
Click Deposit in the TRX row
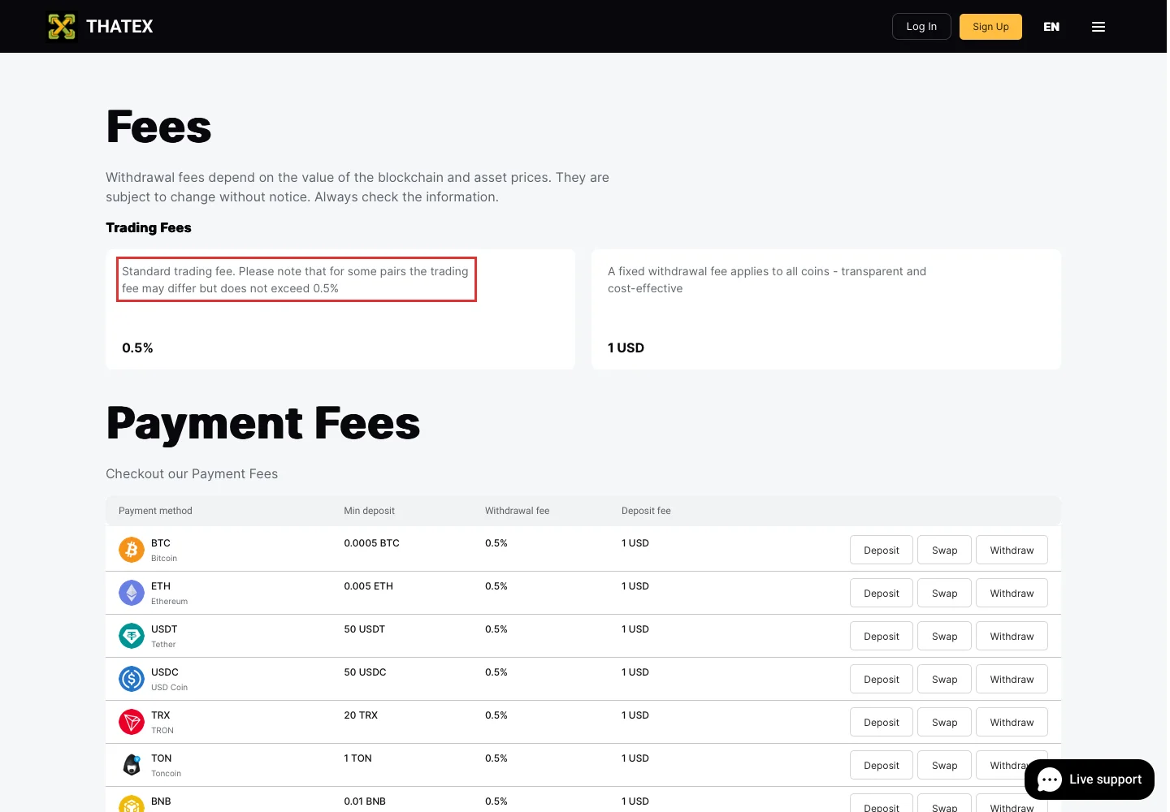882,722
